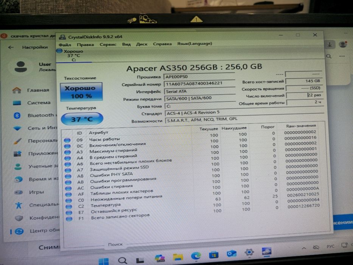Screen dimensions: 353x265
Task: Click the status icon for Таблицы плохих кластеров
Action: coord(68,195)
